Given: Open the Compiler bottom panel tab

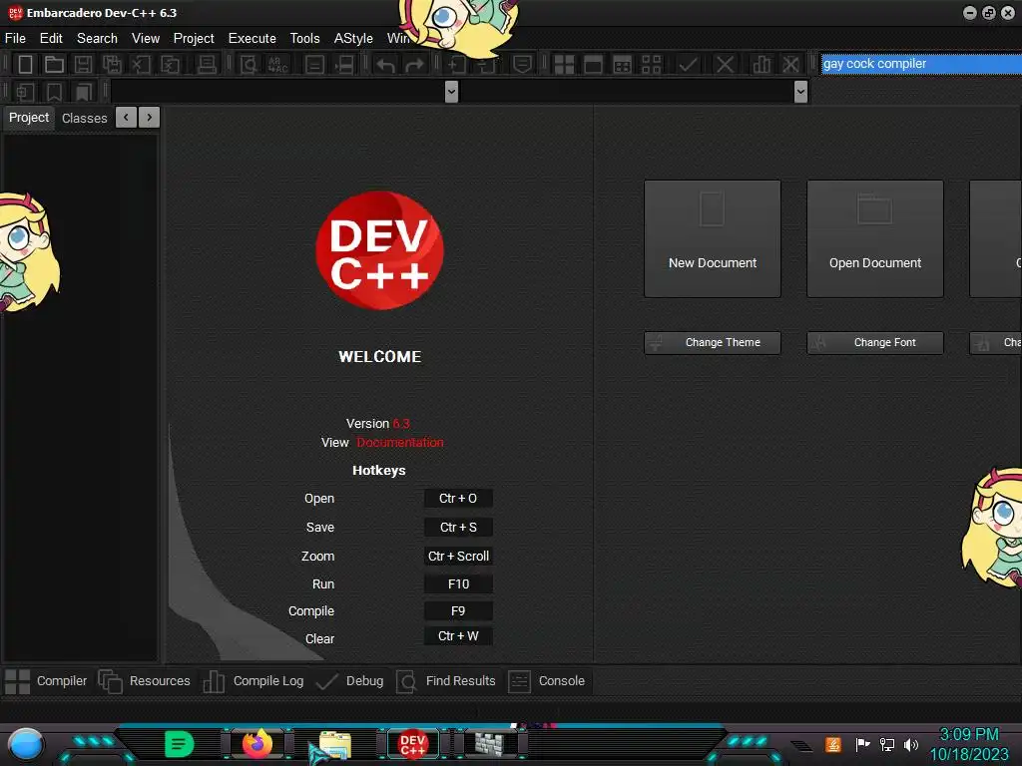Looking at the screenshot, I should [x=46, y=681].
